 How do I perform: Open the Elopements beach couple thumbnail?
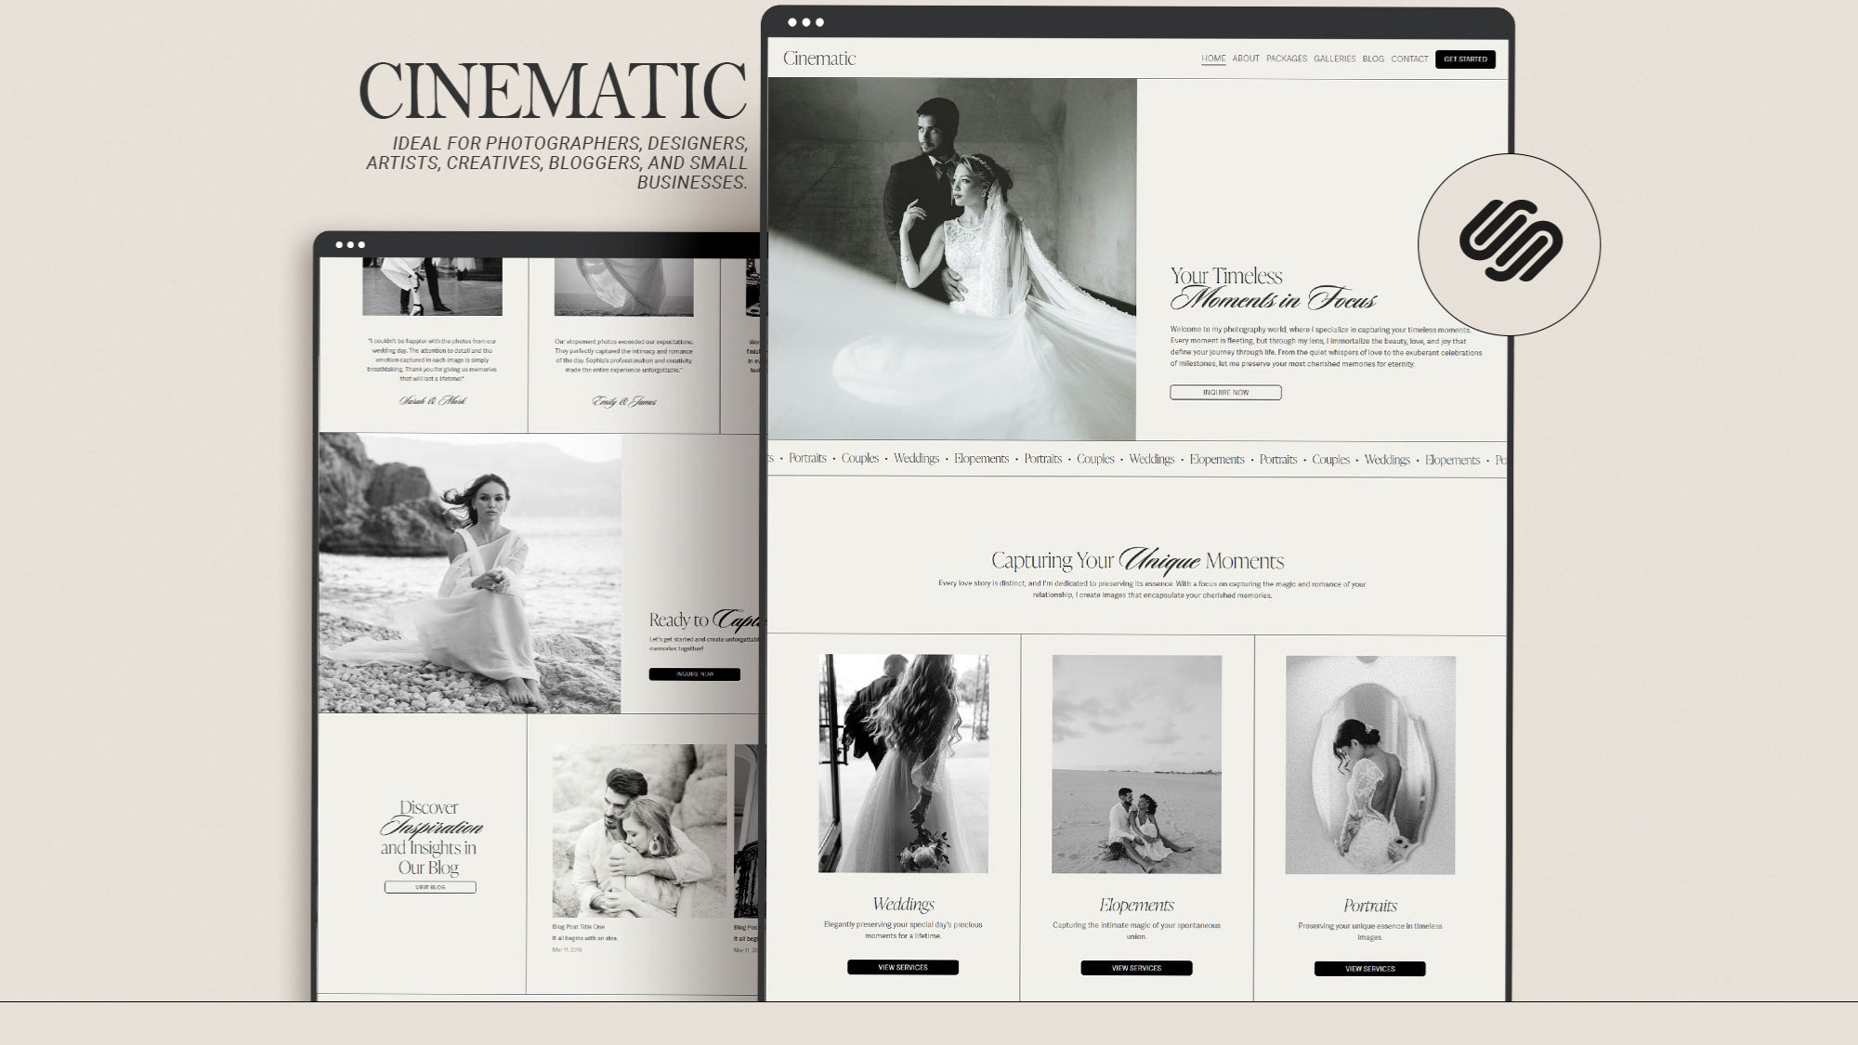[x=1136, y=764]
